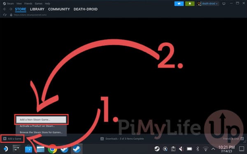Open Friends & Chat
This screenshot has width=247, height=154.
(x=233, y=139)
